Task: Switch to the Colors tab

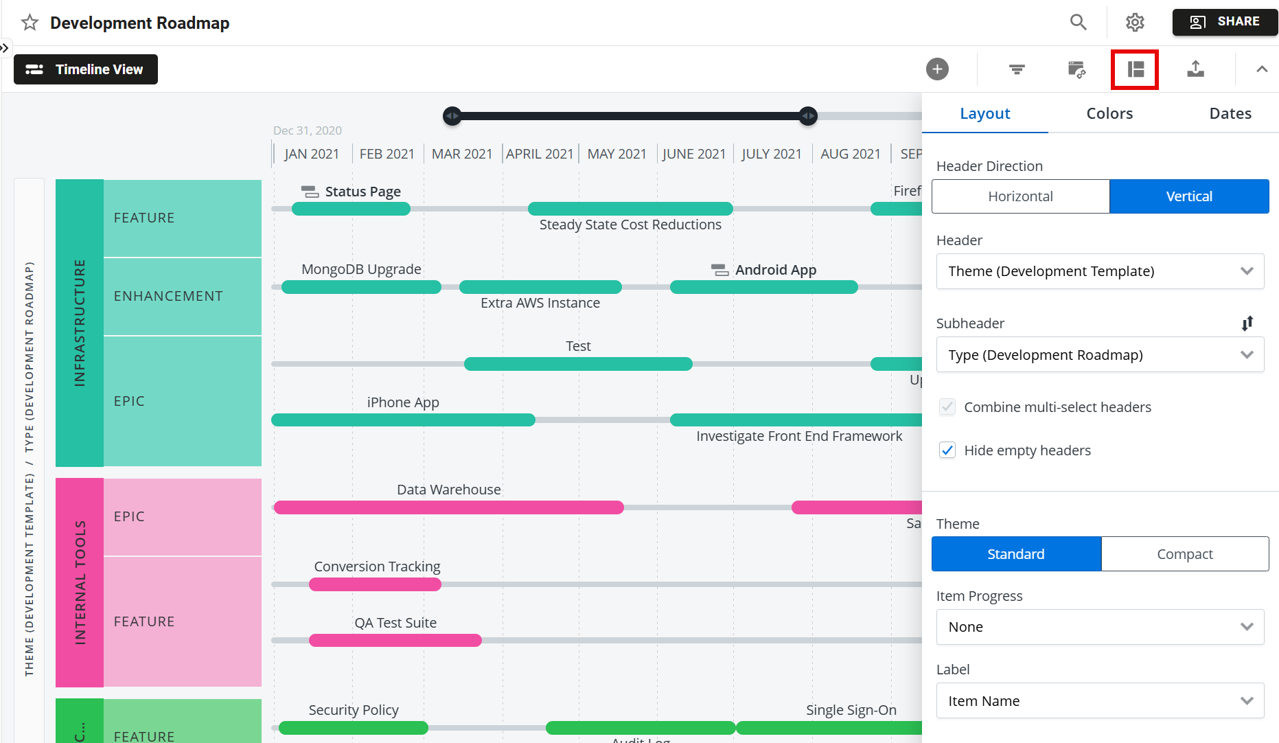Action: 1109,113
